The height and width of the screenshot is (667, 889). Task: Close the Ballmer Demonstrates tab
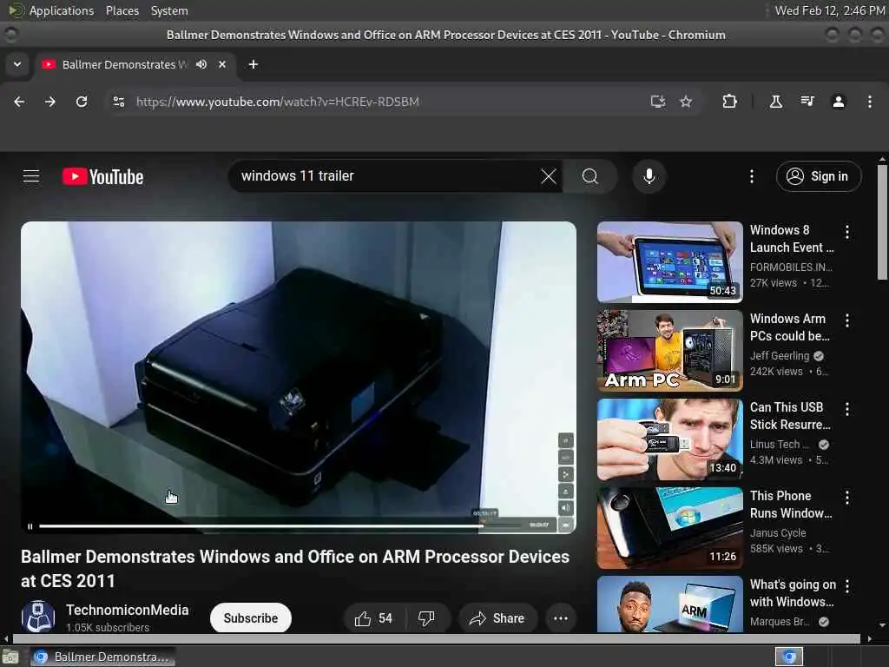[x=222, y=64]
